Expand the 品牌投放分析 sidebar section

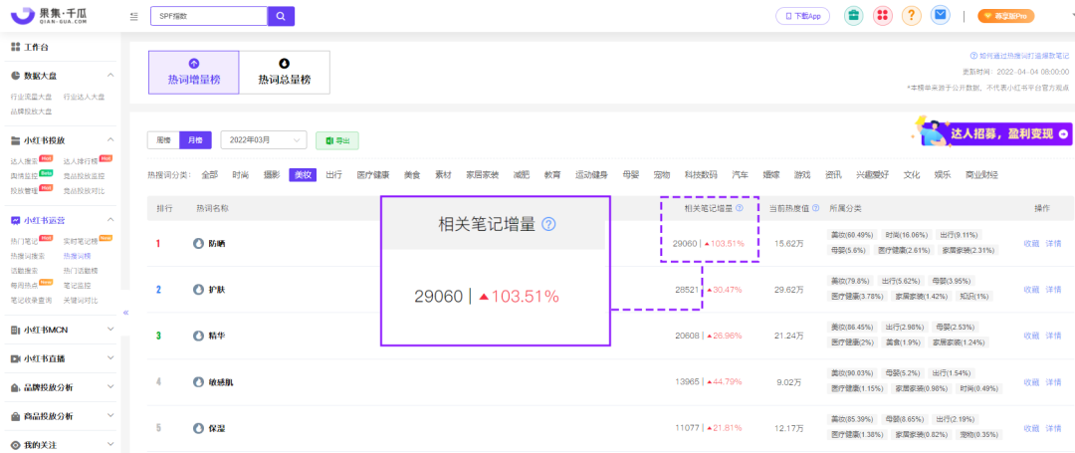point(62,387)
